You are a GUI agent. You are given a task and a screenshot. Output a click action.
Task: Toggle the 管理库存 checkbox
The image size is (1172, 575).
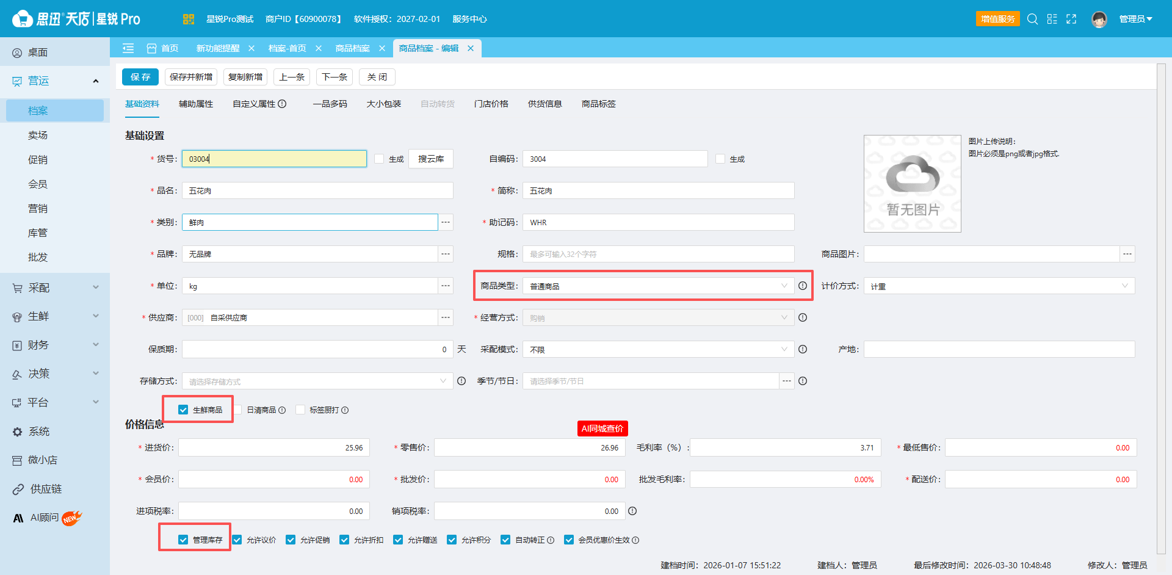183,540
